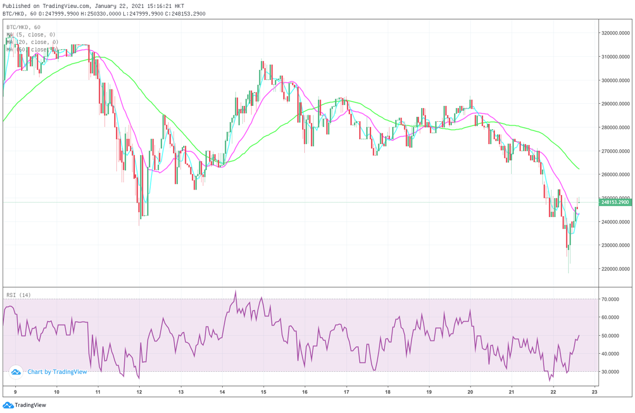Click the 320000.0000 price axis label
635x413 pixels.
pyautogui.click(x=616, y=33)
